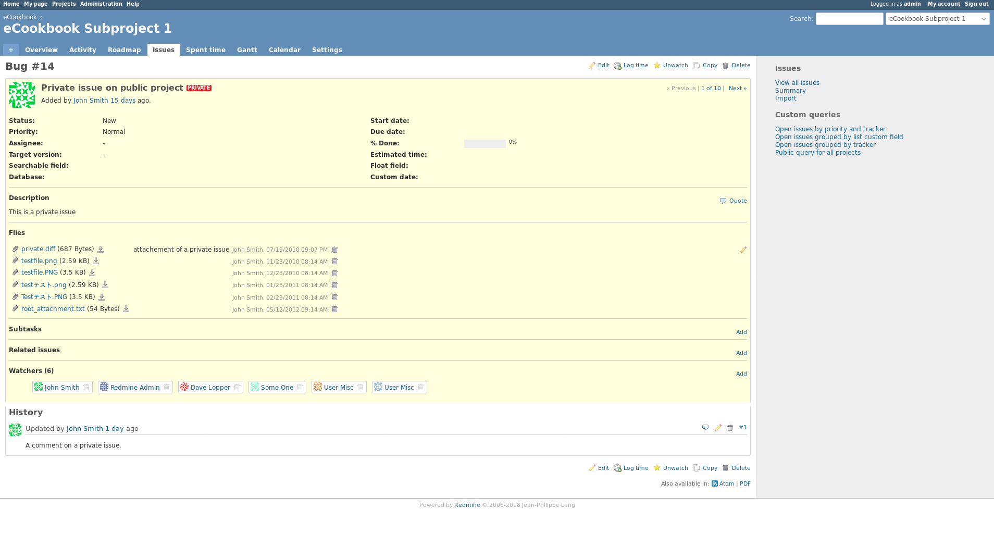The image size is (994, 558).
Task: Open Help in top menu
Action: (x=133, y=4)
